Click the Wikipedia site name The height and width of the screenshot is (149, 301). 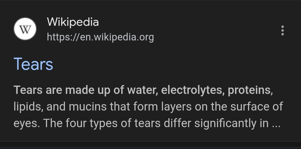(x=73, y=22)
